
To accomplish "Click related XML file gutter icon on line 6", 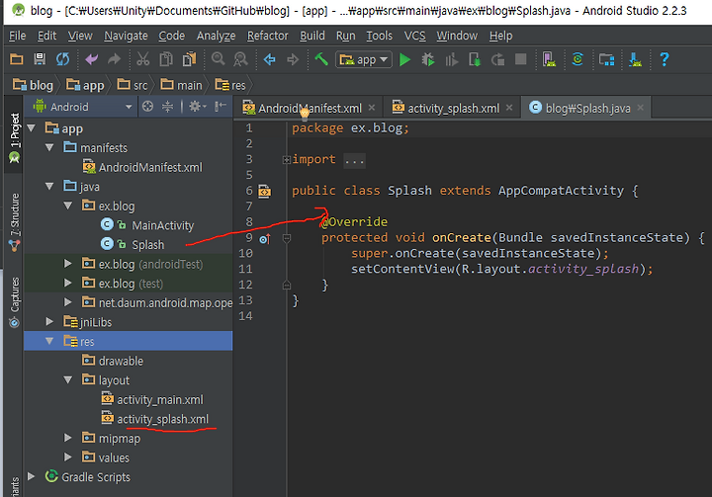I will (x=264, y=191).
